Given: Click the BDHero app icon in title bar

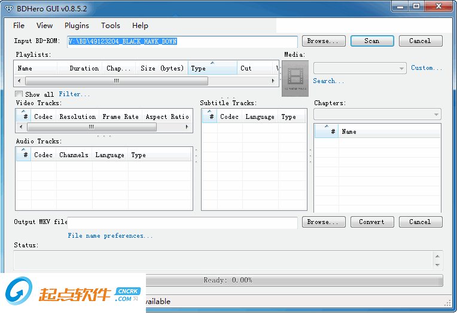Looking at the screenshot, I should (8, 7).
